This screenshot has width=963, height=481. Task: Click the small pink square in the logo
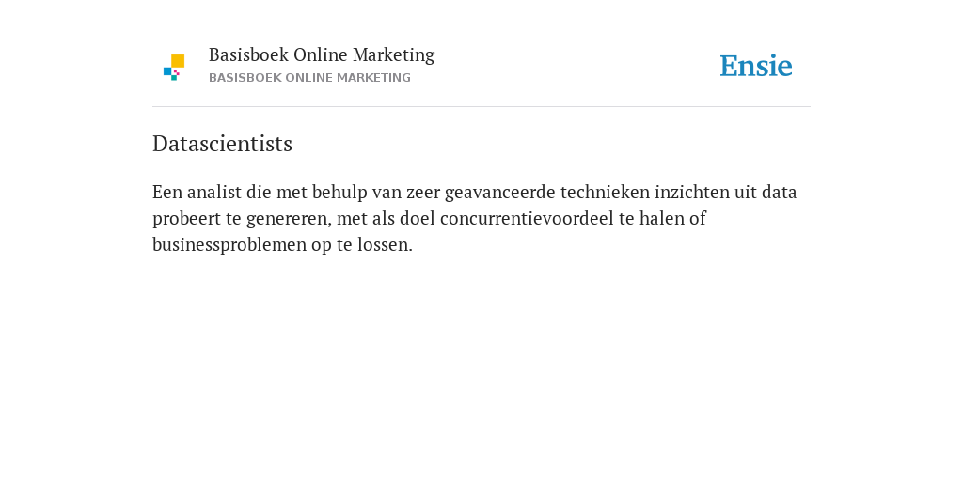[x=176, y=72]
